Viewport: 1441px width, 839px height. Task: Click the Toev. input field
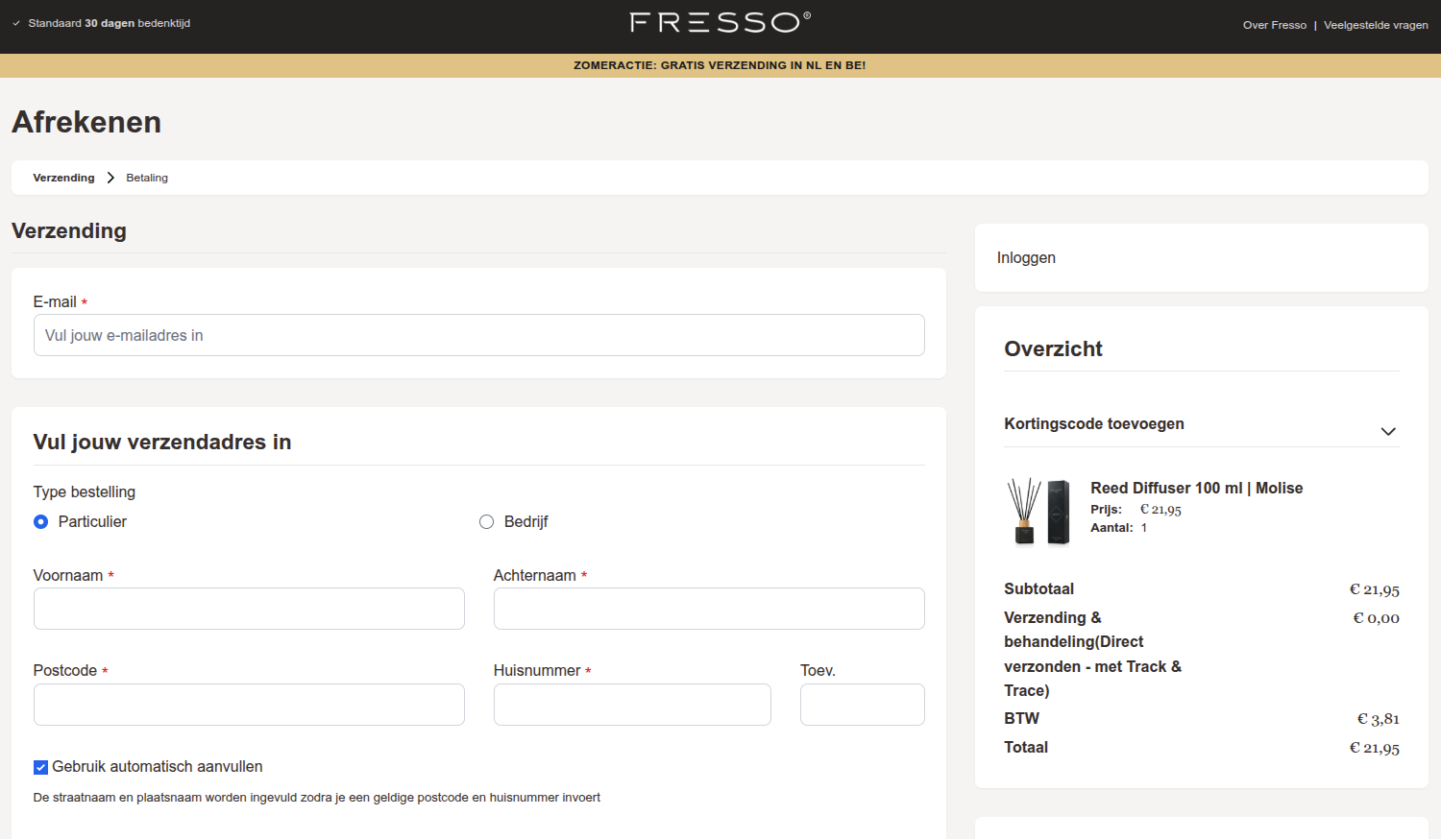862,705
